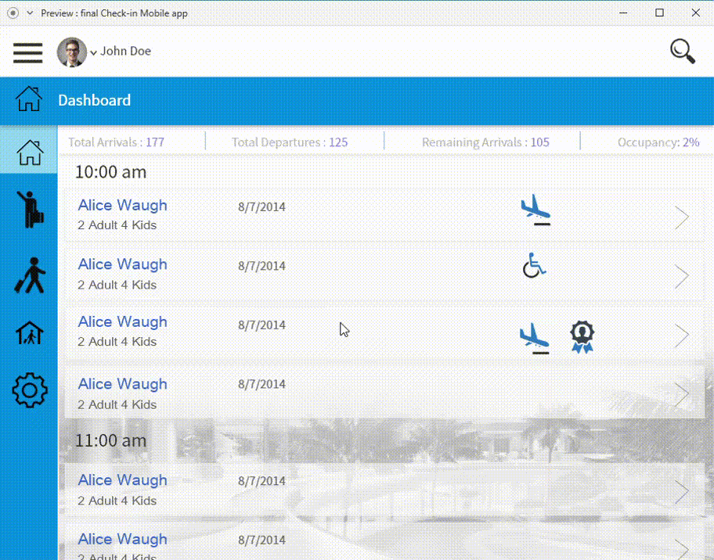Open the in-house guests house icon in the sidebar
Viewport: 714px width, 560px height.
point(29,333)
